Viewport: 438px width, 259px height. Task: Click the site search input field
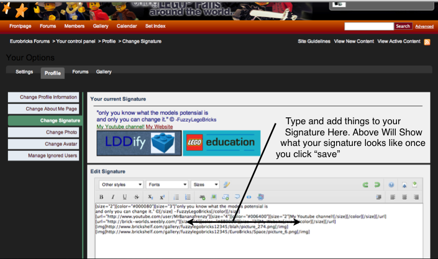pos(368,26)
